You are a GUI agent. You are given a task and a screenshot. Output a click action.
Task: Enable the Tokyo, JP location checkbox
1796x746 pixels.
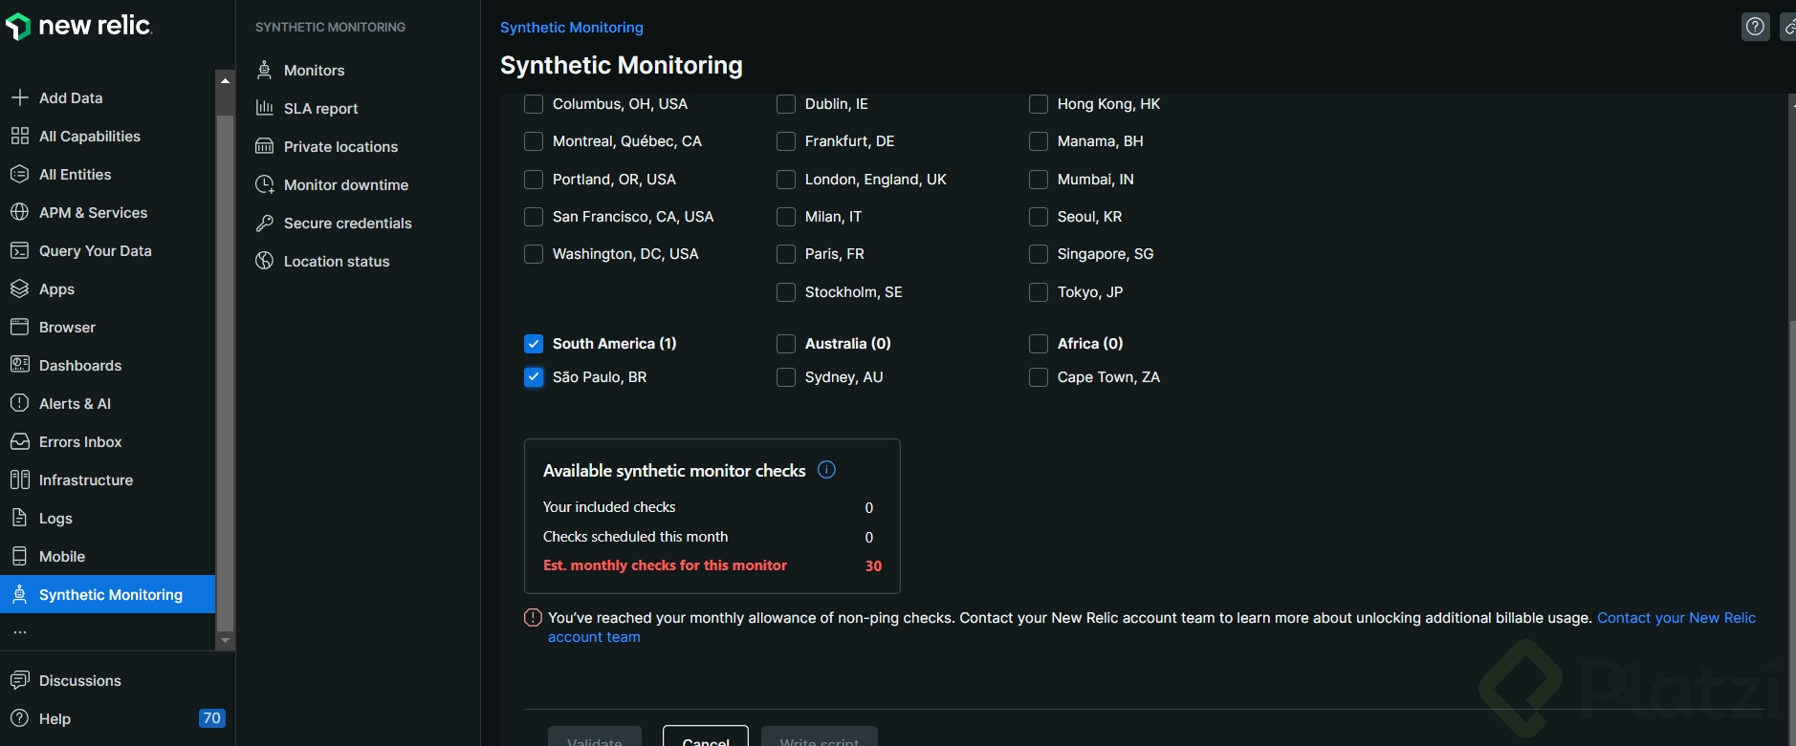[x=1039, y=292]
